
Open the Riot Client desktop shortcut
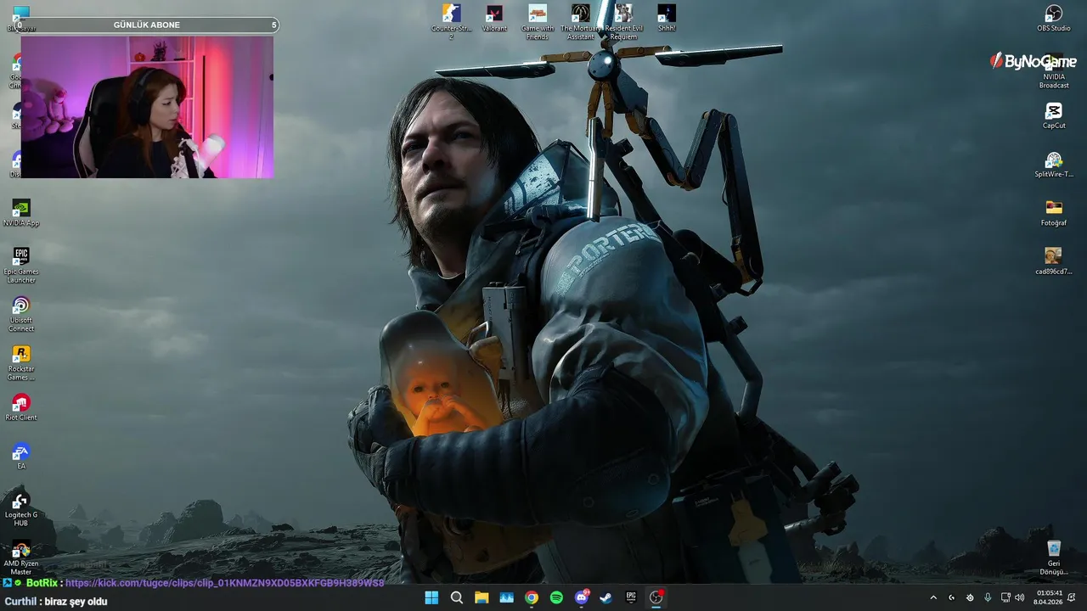click(21, 407)
